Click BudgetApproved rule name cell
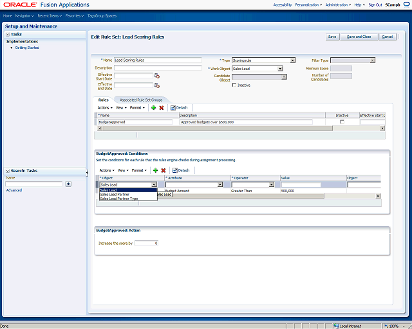Screen dimensions: 412x329 point(135,122)
